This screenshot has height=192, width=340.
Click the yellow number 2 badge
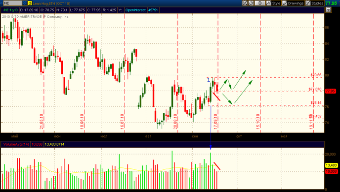pos(30,3)
